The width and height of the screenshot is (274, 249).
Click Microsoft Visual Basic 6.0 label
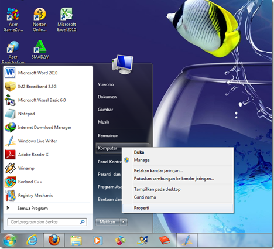[42, 100]
